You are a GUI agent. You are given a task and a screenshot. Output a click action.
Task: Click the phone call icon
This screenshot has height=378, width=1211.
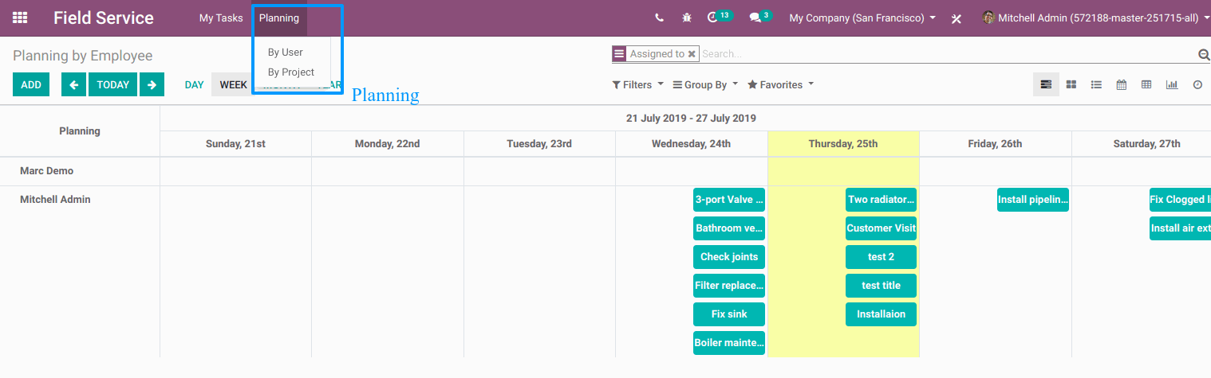(x=659, y=18)
